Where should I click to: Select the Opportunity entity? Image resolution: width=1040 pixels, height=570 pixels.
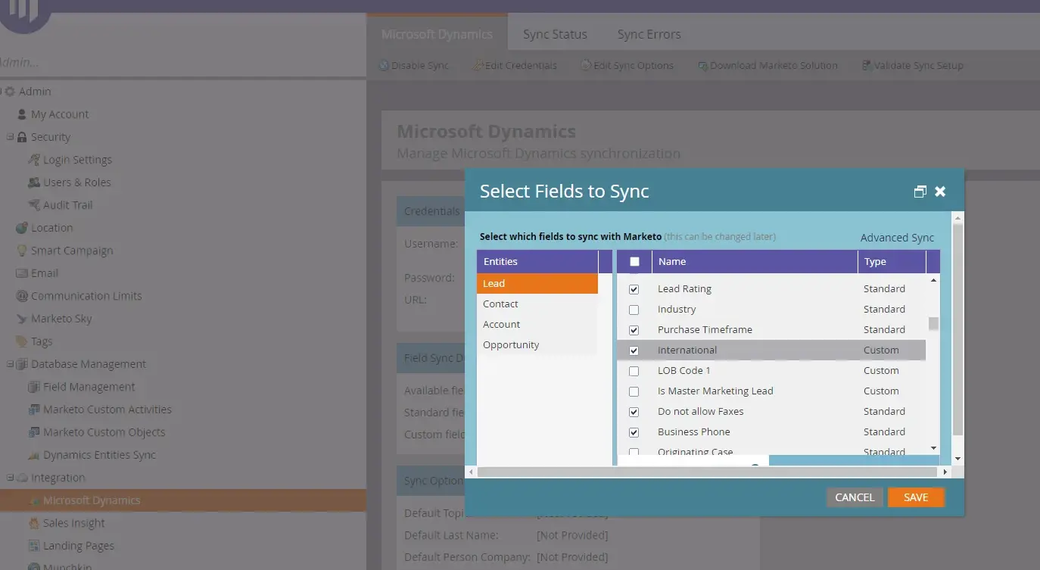pos(537,344)
